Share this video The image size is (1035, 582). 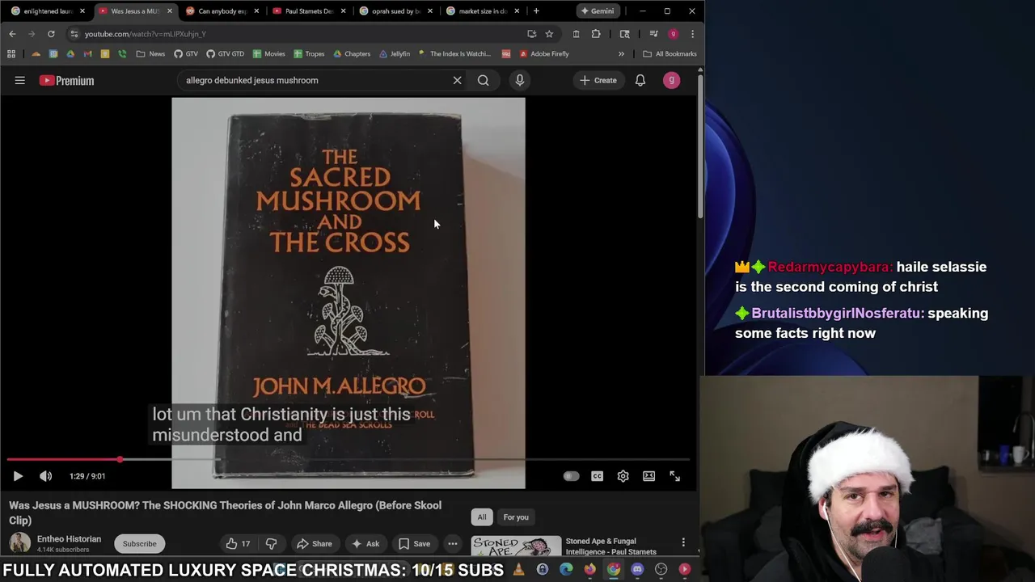314,544
